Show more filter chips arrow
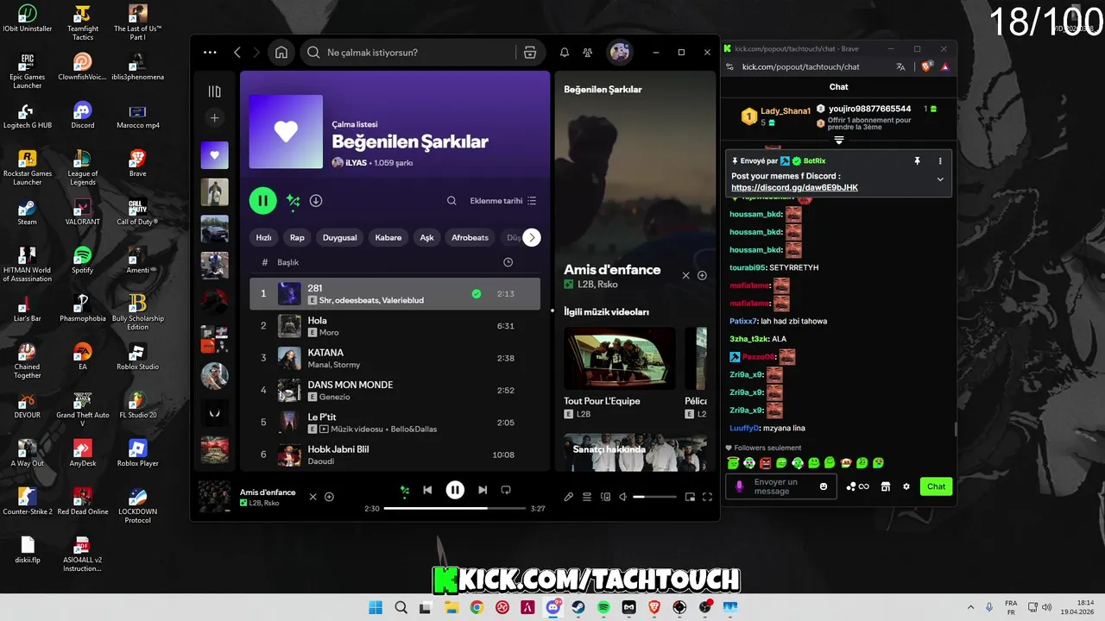Screen dimensions: 1105x621 tap(532, 238)
